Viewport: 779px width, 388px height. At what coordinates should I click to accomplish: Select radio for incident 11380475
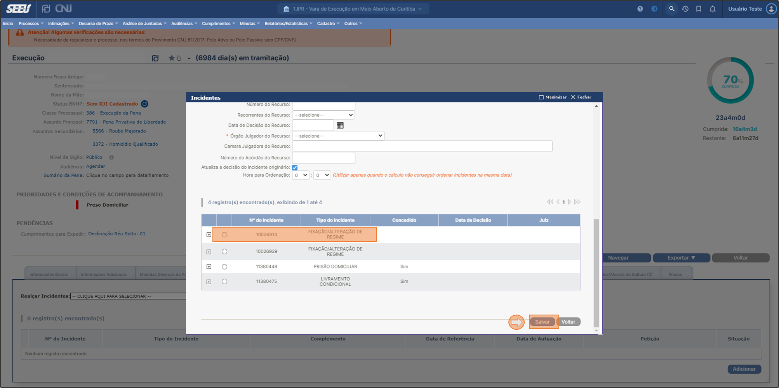(224, 282)
